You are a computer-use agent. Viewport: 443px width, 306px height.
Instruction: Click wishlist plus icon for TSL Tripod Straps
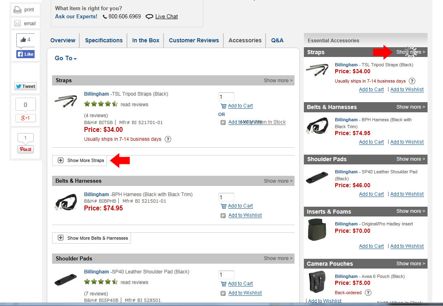[x=223, y=122]
